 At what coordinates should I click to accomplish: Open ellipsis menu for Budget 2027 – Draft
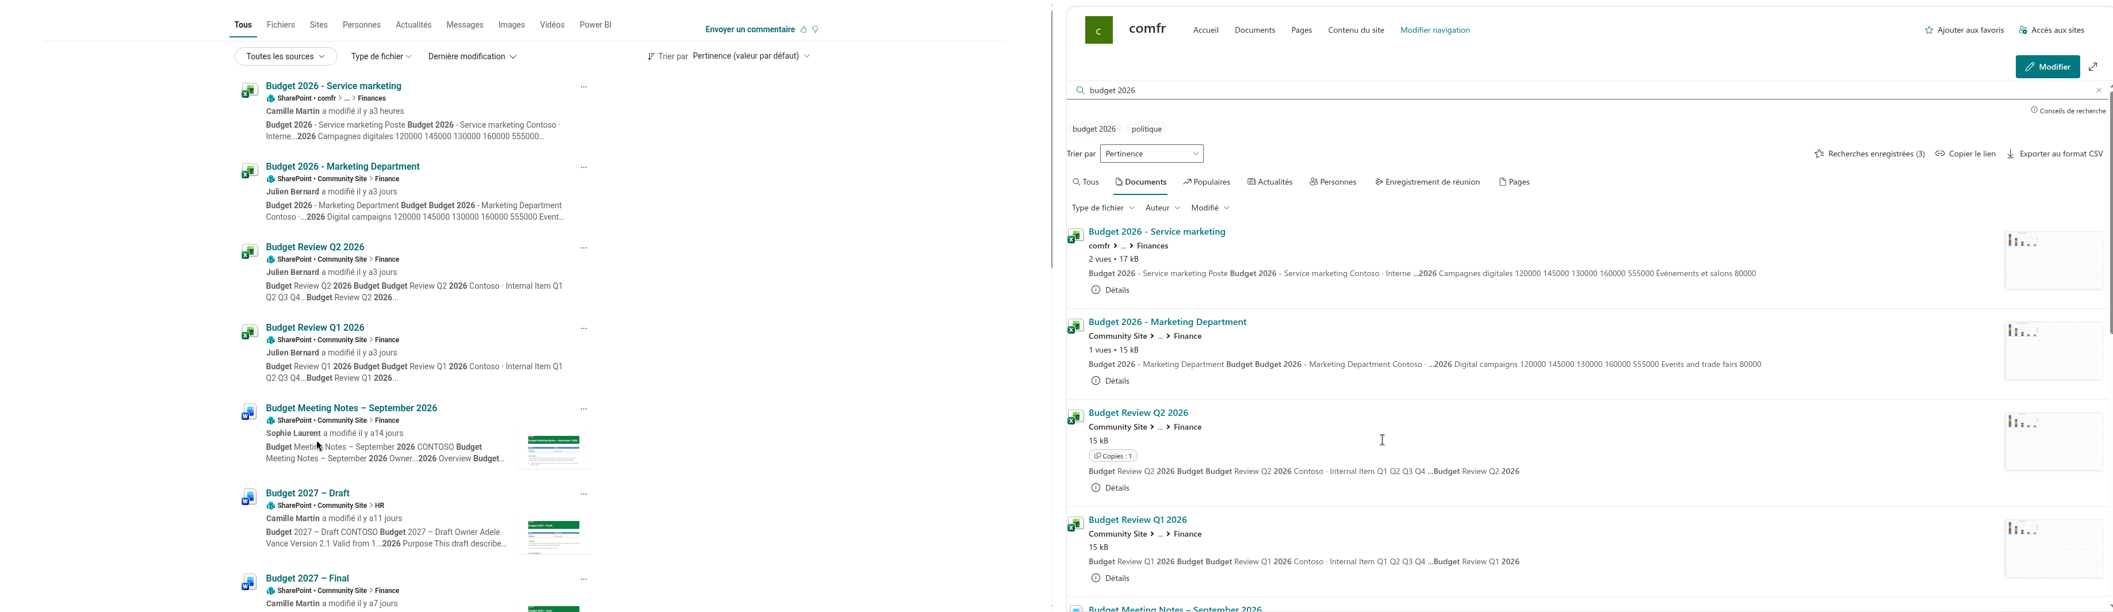tap(584, 494)
